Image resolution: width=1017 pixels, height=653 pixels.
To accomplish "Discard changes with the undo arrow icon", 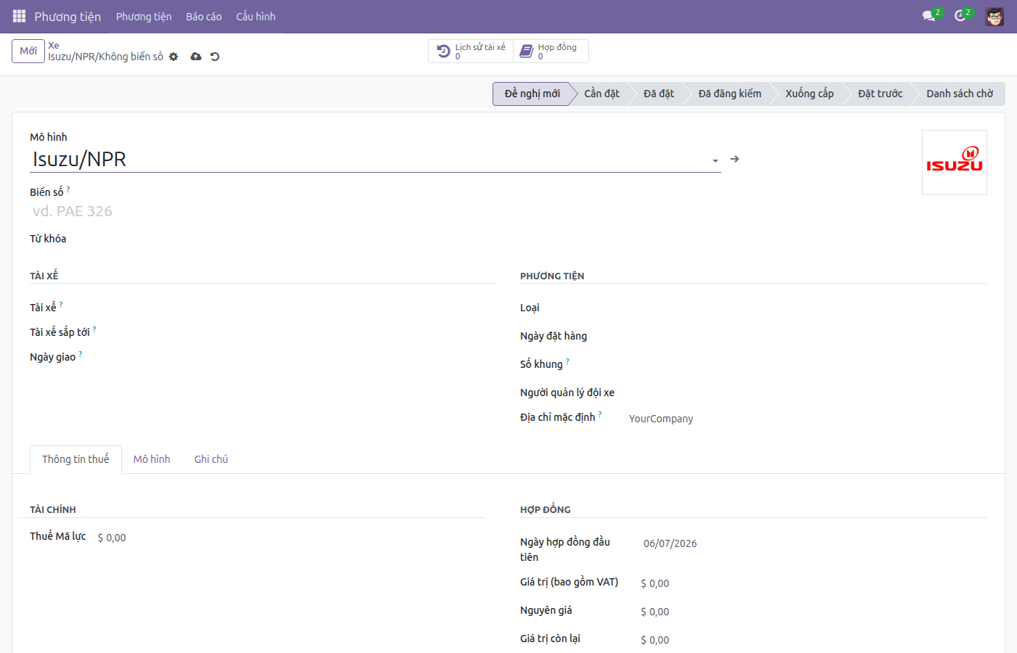I will 215,57.
